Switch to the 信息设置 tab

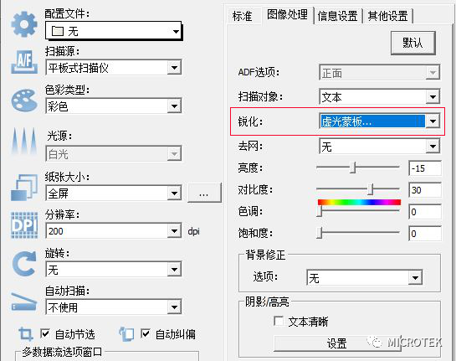pos(338,16)
